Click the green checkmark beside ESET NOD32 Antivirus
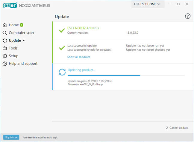194x142 pixels. coord(62,30)
